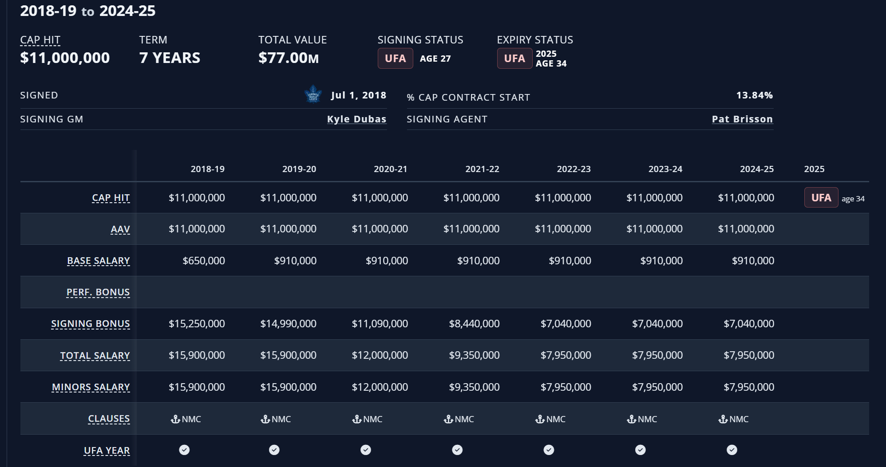Click the CAP HIT header label at top

[x=40, y=40]
